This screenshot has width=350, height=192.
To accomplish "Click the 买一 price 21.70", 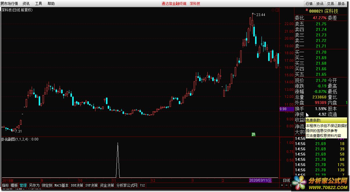I will coord(321,52).
